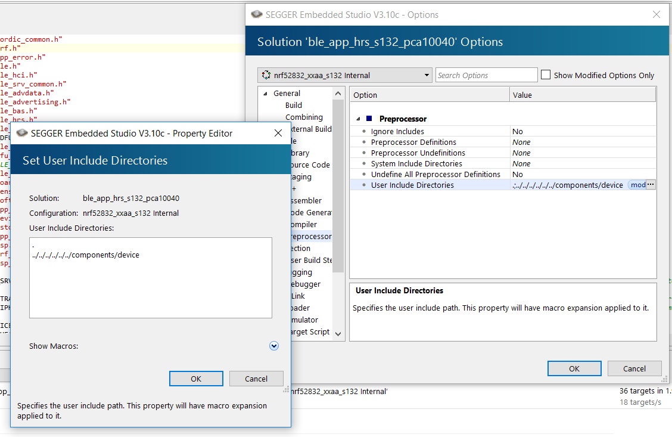Select the Preprocessor Definitions option row
The height and width of the screenshot is (437, 672).
[503, 142]
